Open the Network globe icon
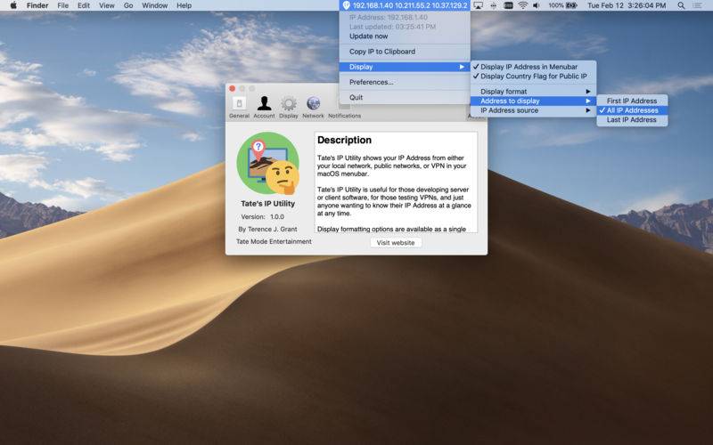 (x=313, y=104)
